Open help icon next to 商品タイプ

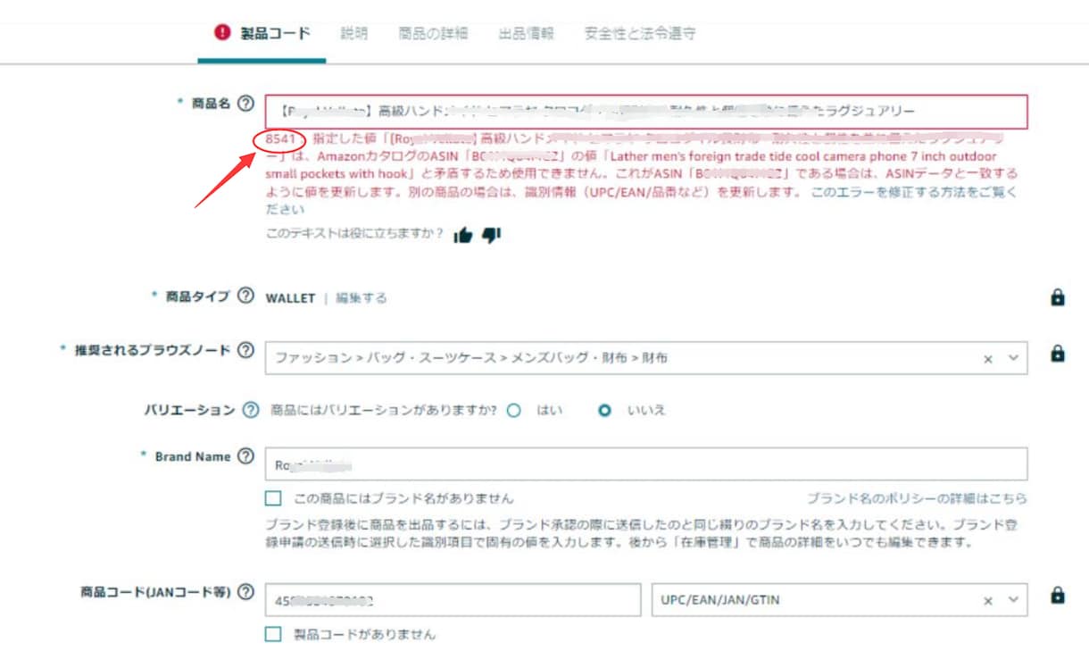(x=245, y=296)
